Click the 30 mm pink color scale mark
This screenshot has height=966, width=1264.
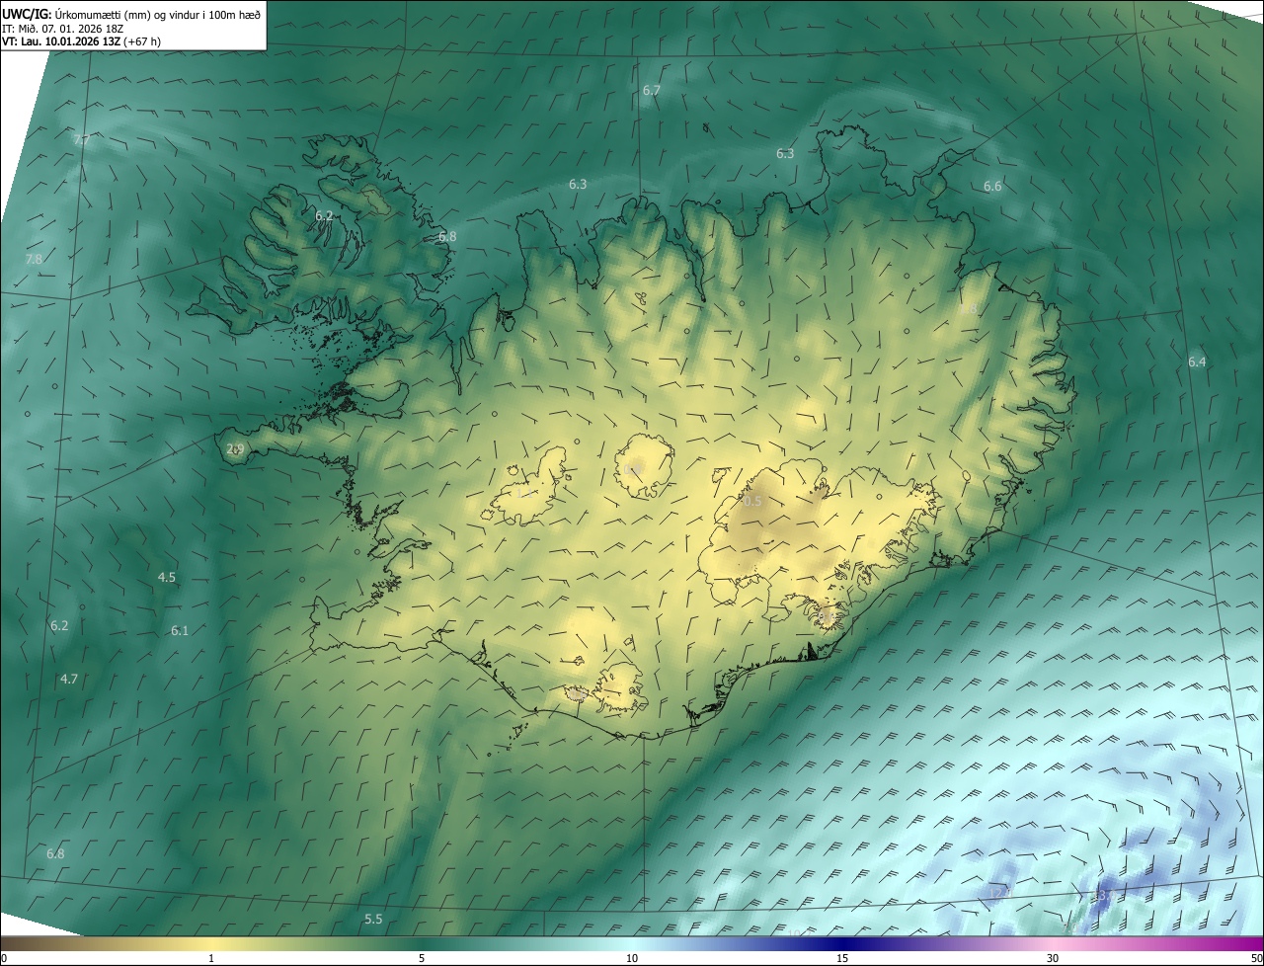1053,958
